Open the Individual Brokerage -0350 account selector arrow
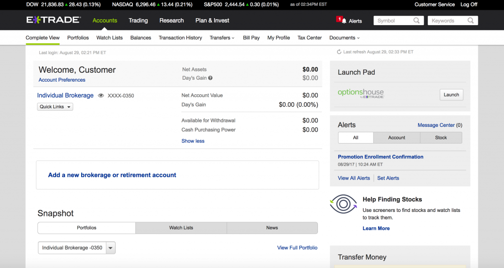The width and height of the screenshot is (504, 268). (x=111, y=248)
